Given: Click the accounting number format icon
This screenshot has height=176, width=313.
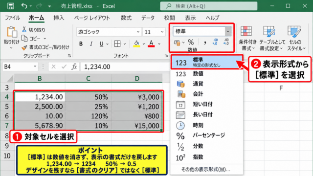Looking at the screenshot, I should pos(177,43).
